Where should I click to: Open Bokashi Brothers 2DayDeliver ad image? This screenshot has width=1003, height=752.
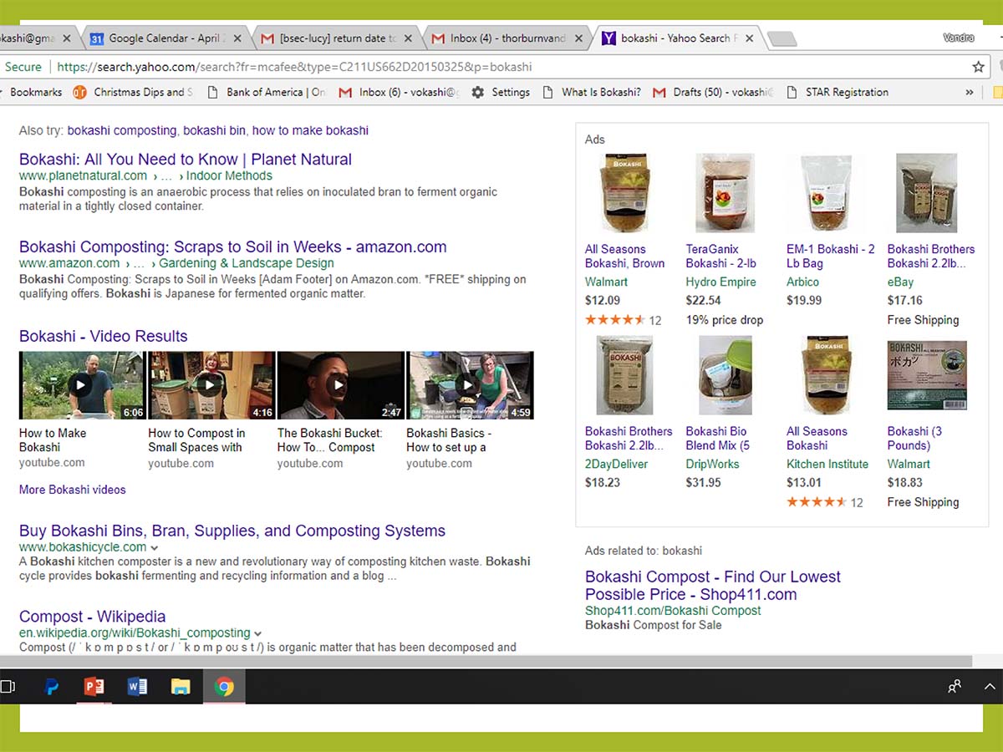[x=624, y=375]
